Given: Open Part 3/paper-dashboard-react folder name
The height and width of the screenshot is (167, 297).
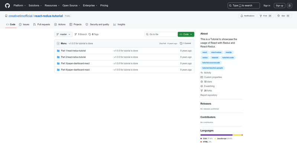Looking at the screenshot, I should 75,63.
